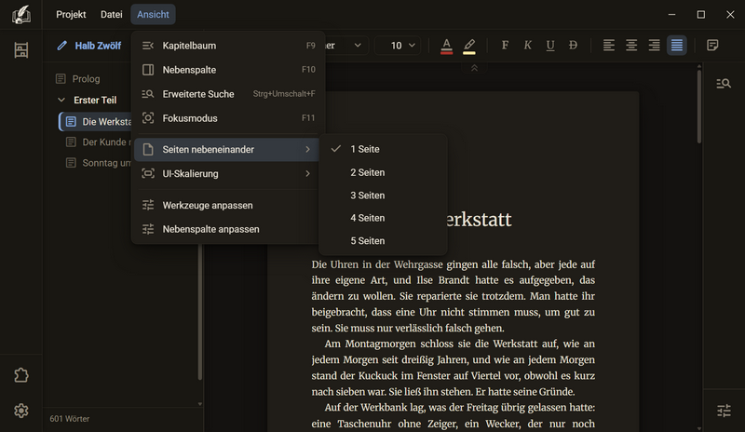Open the font size dropdown
Viewport: 745px width, 432px height.
tap(398, 46)
